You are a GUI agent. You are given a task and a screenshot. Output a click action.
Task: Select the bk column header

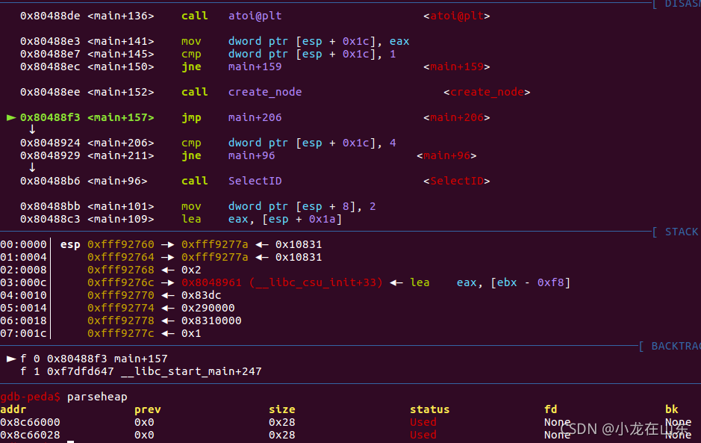pyautogui.click(x=671, y=409)
